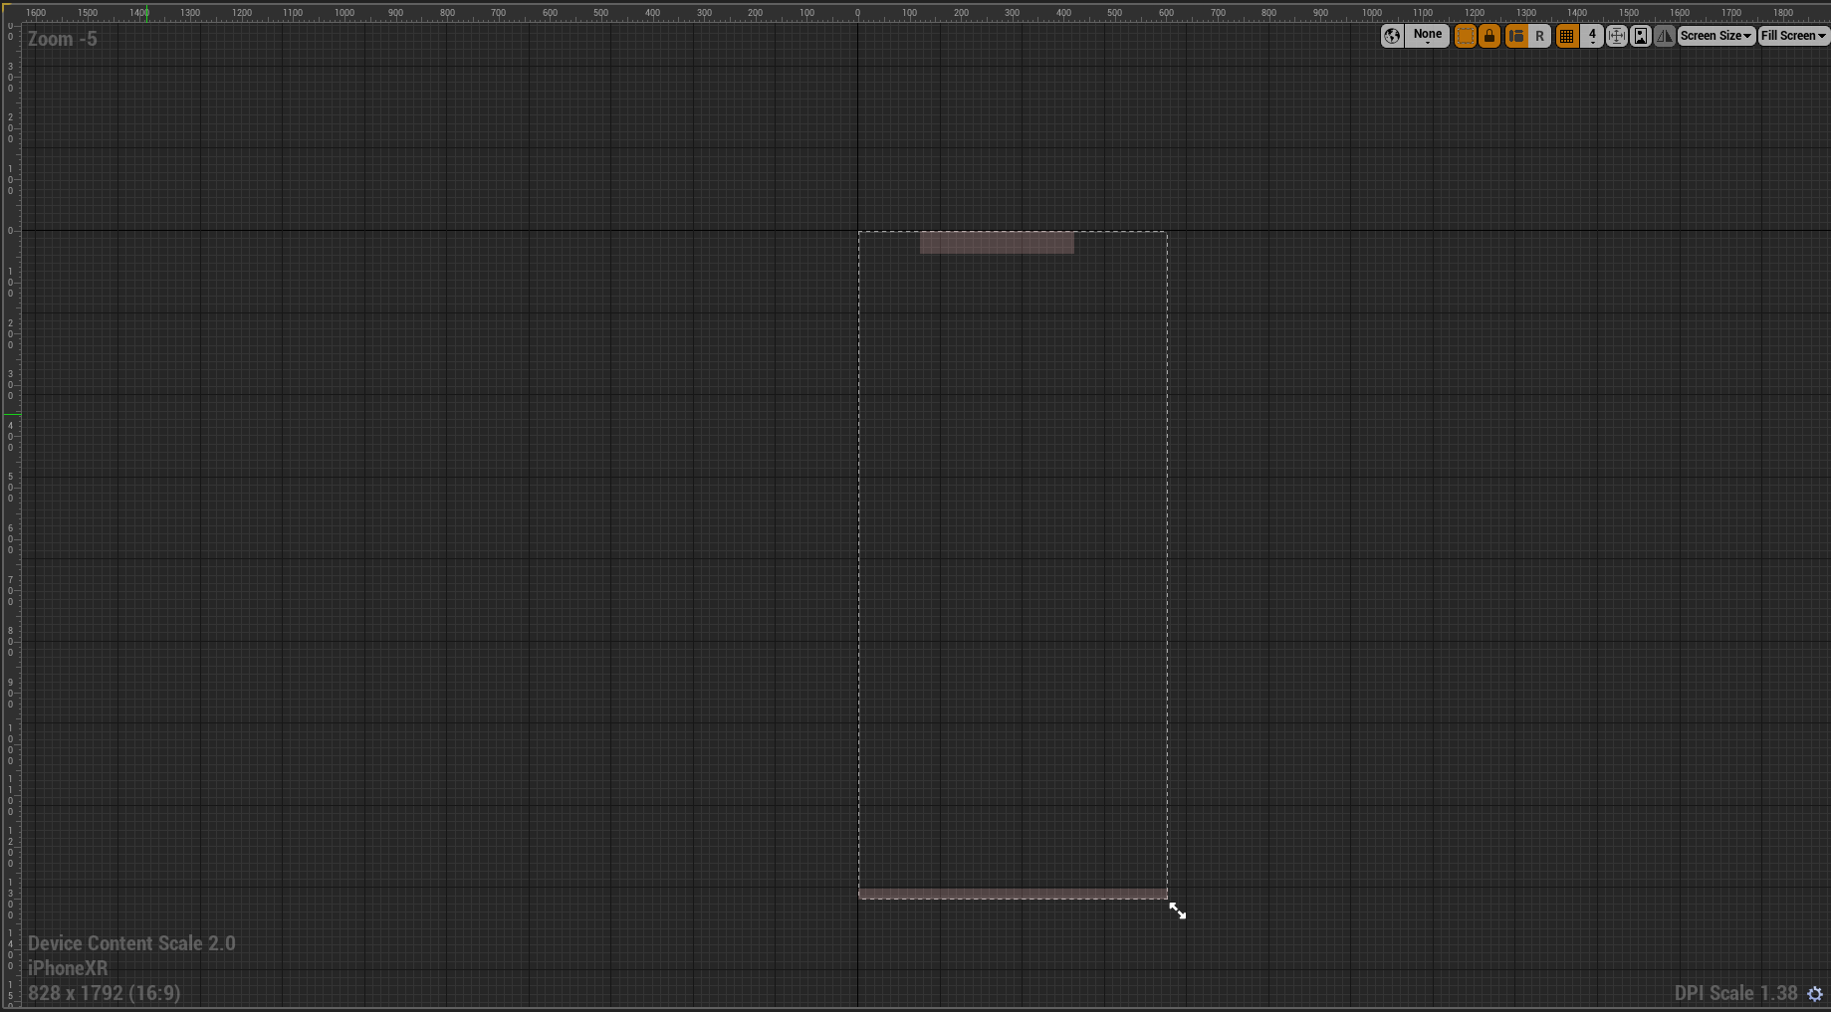Open the Screen Size dropdown

(x=1717, y=36)
